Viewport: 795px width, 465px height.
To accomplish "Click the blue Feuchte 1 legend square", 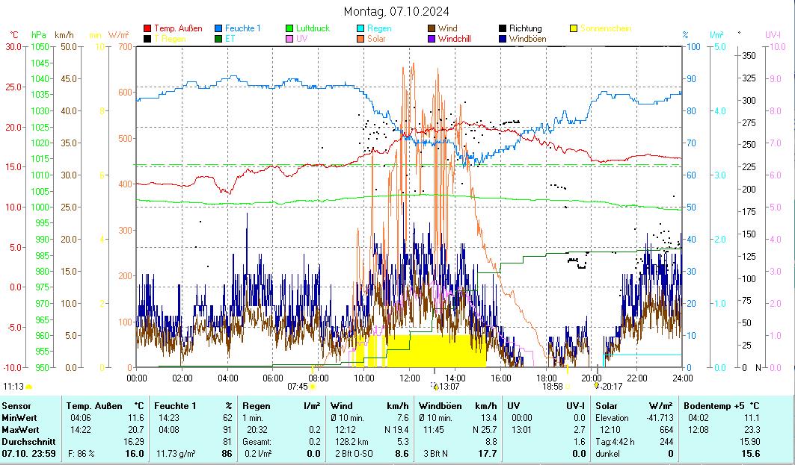I will click(218, 28).
